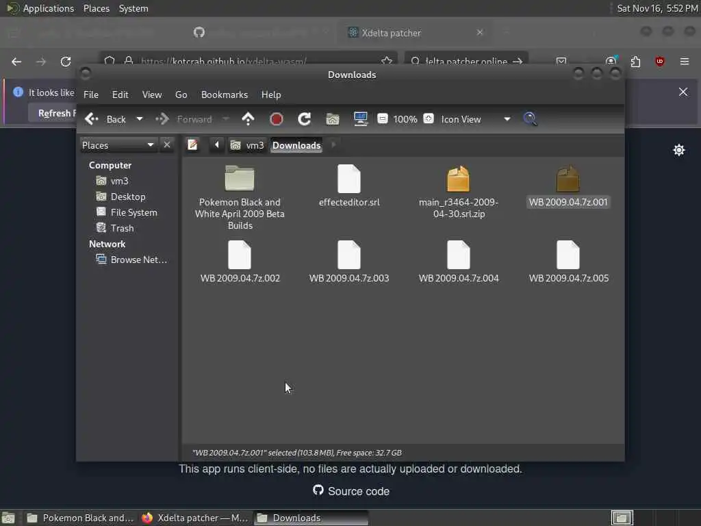Jump to vm3 in the path bar
701x526 pixels.
(x=247, y=145)
